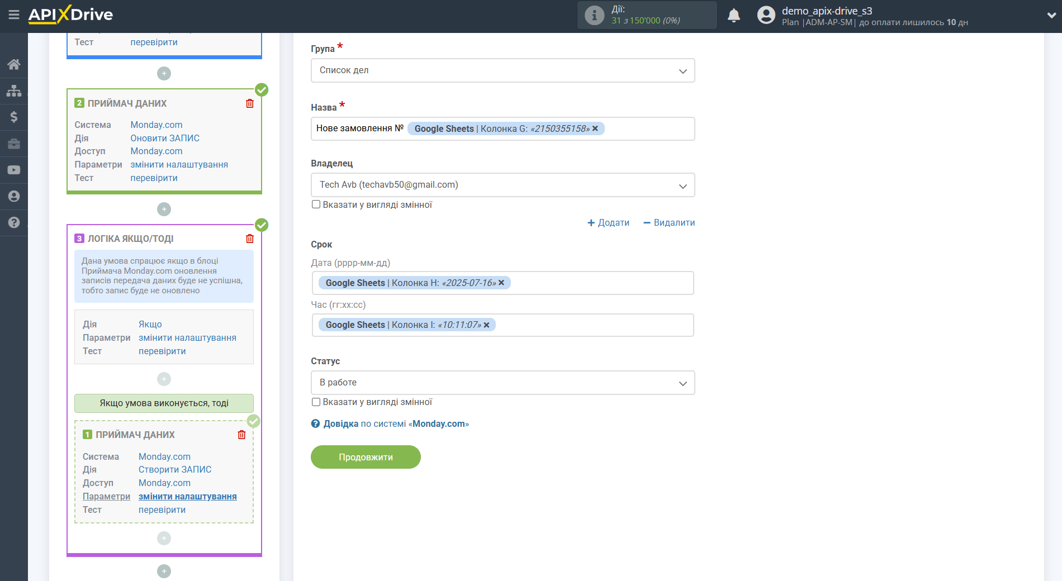Open the notifications bell
Viewport: 1062px width, 581px height.
[734, 15]
